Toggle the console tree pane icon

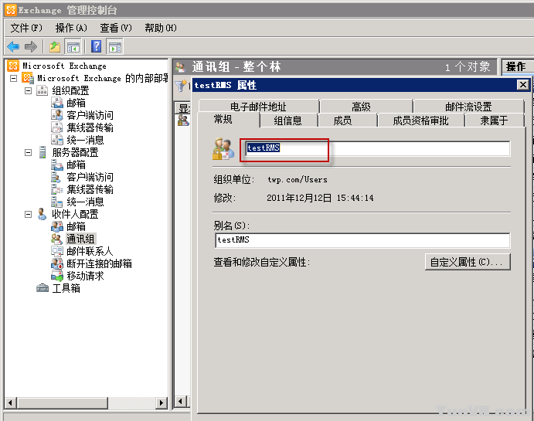(x=73, y=46)
